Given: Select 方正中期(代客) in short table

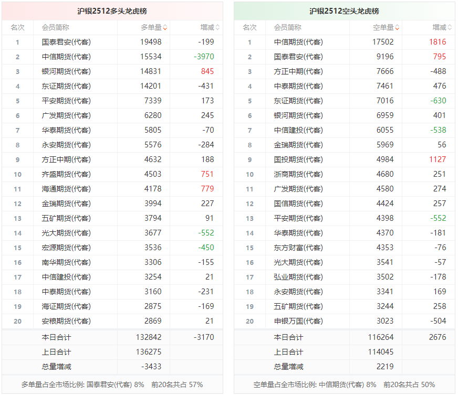Looking at the screenshot, I should pos(298,71).
